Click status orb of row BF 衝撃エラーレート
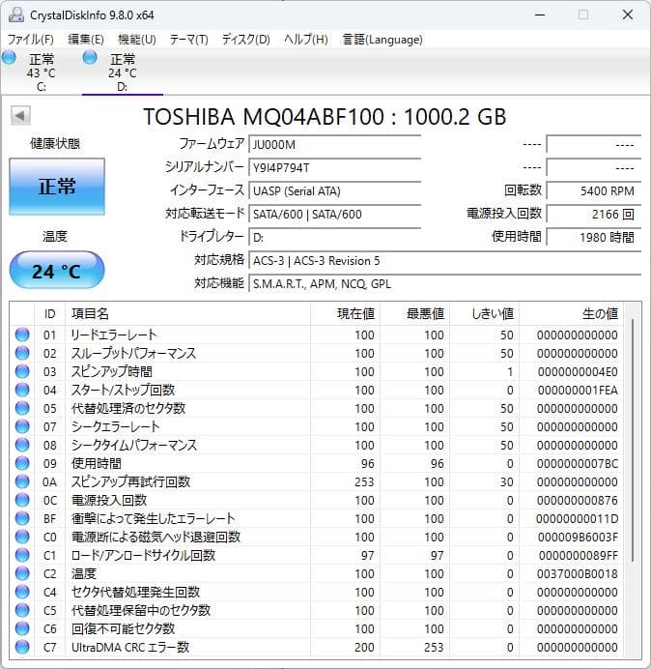The height and width of the screenshot is (669, 651). (x=22, y=518)
